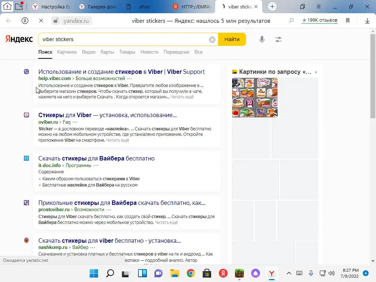Add a new browser tab
The image size is (376, 282).
[x=272, y=7]
